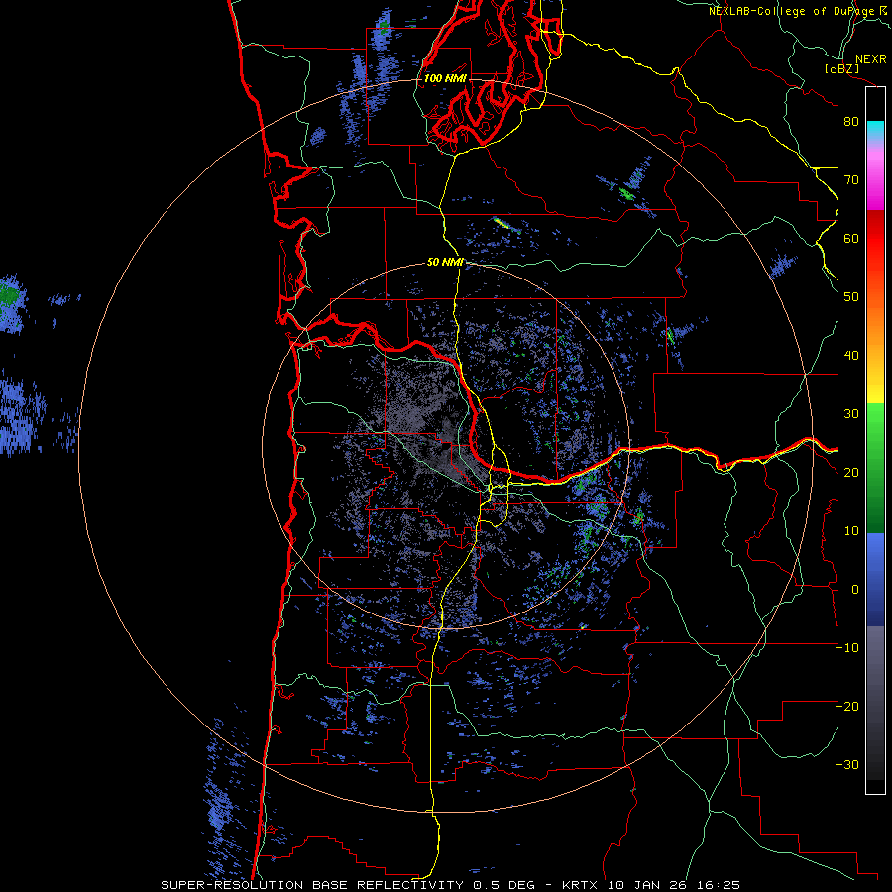
Task: Click the 0.5 DEG tilt text in the caption
Action: click(504, 885)
